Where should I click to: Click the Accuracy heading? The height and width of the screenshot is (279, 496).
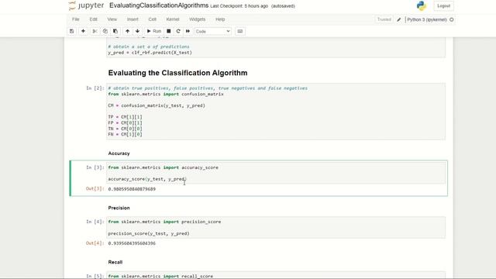pyautogui.click(x=119, y=153)
